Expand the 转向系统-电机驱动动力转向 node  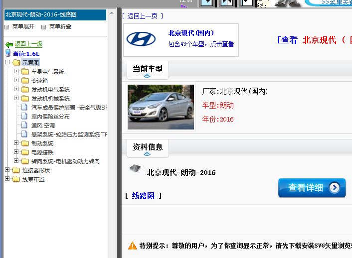click(x=16, y=161)
